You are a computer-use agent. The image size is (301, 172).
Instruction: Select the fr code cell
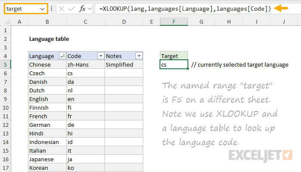86,117
